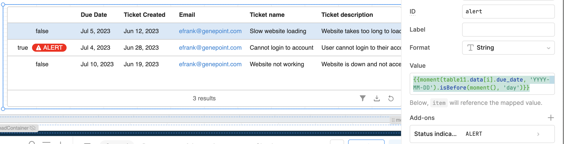This screenshot has width=564, height=144.
Task: Click the empty Label input field
Action: point(508,30)
